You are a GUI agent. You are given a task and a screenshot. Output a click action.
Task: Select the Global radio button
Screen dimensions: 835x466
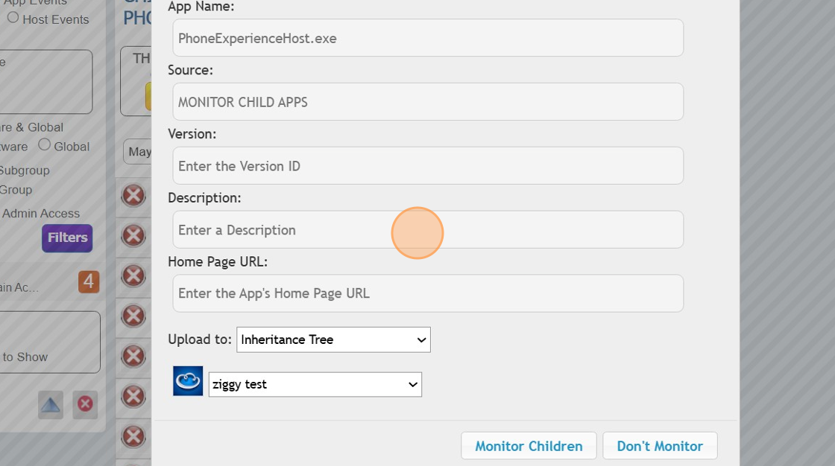[44, 146]
